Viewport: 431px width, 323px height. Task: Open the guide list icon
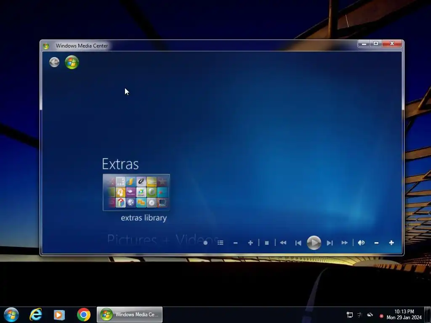click(221, 243)
